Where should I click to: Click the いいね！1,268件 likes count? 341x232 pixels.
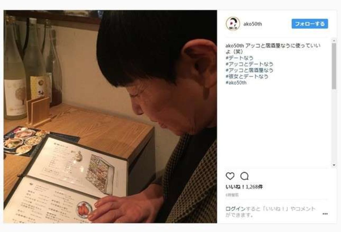pyautogui.click(x=244, y=187)
